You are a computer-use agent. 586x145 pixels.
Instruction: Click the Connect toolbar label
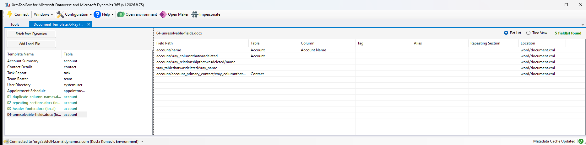[21, 14]
